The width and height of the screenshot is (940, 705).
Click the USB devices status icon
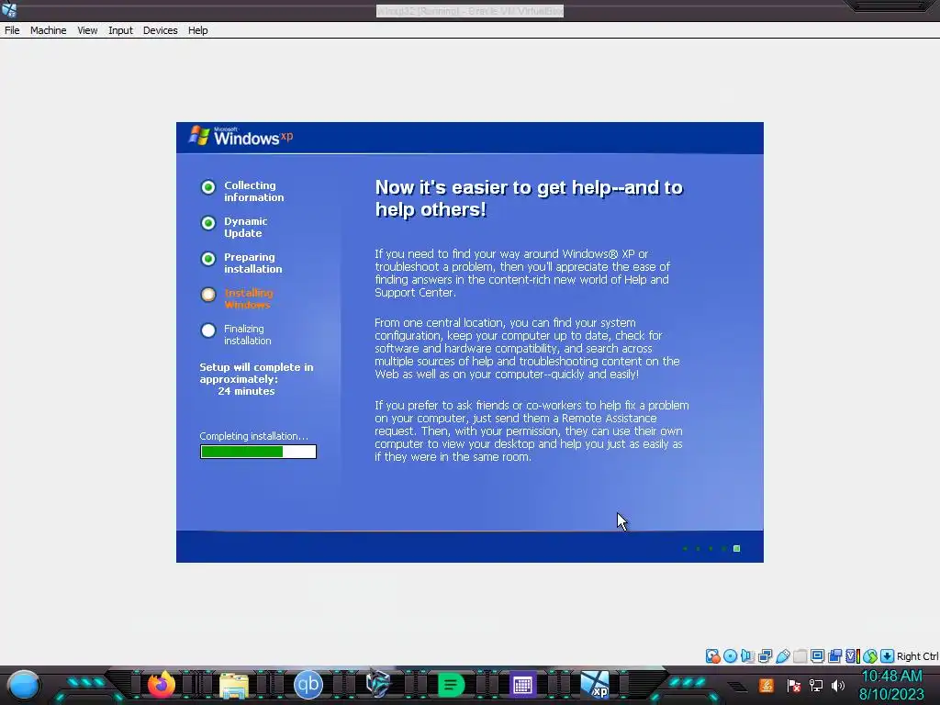(782, 655)
